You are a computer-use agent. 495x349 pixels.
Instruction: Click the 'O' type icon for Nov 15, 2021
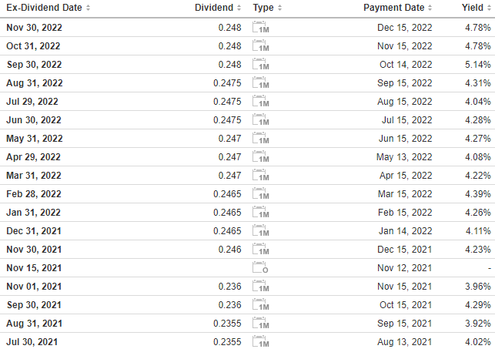point(260,267)
